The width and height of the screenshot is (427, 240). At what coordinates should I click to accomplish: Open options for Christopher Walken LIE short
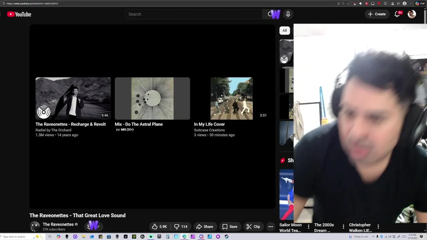(378, 227)
